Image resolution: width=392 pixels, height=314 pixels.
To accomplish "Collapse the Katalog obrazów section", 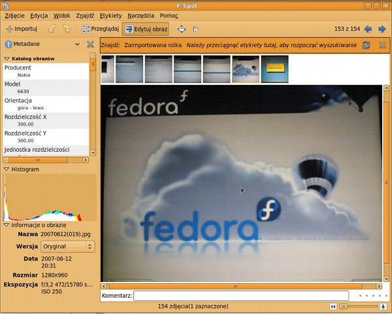I will [x=7, y=59].
